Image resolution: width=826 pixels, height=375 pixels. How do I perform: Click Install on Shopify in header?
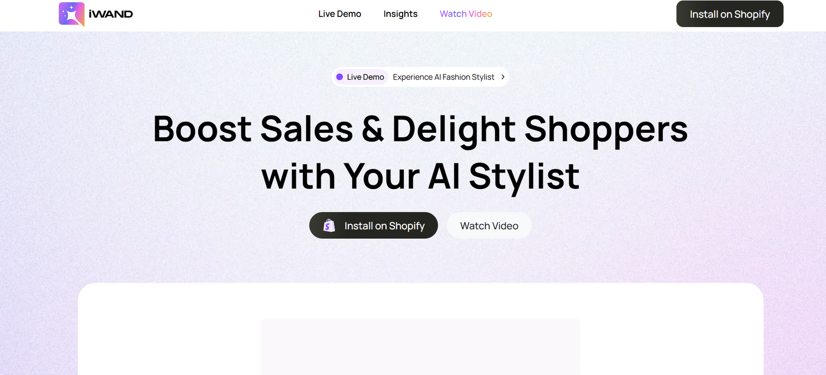tap(730, 14)
